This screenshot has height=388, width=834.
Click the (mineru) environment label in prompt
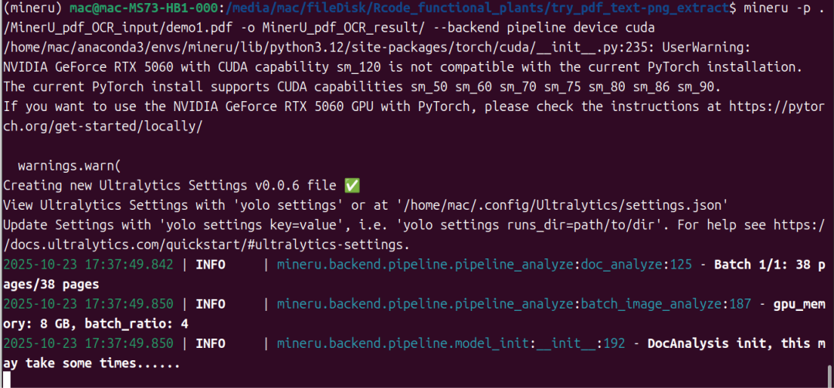click(33, 9)
